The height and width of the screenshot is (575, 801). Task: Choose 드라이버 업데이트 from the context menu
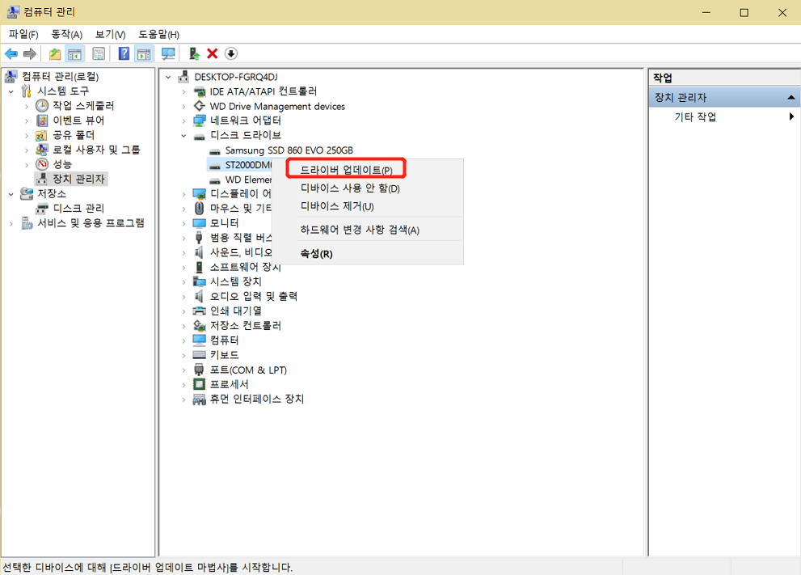(348, 167)
